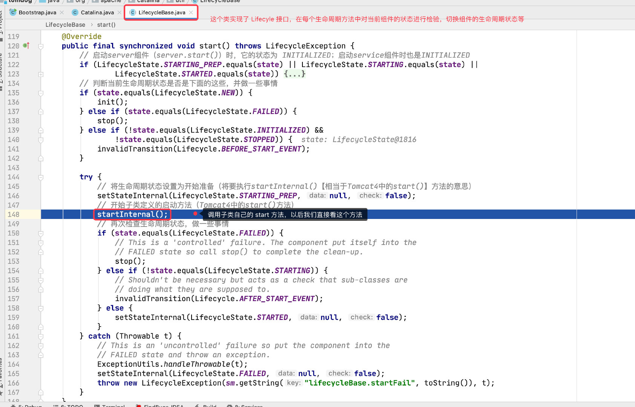The height and width of the screenshot is (407, 635).
Task: Click the 'check:' hint on line 146
Action: [x=370, y=196]
